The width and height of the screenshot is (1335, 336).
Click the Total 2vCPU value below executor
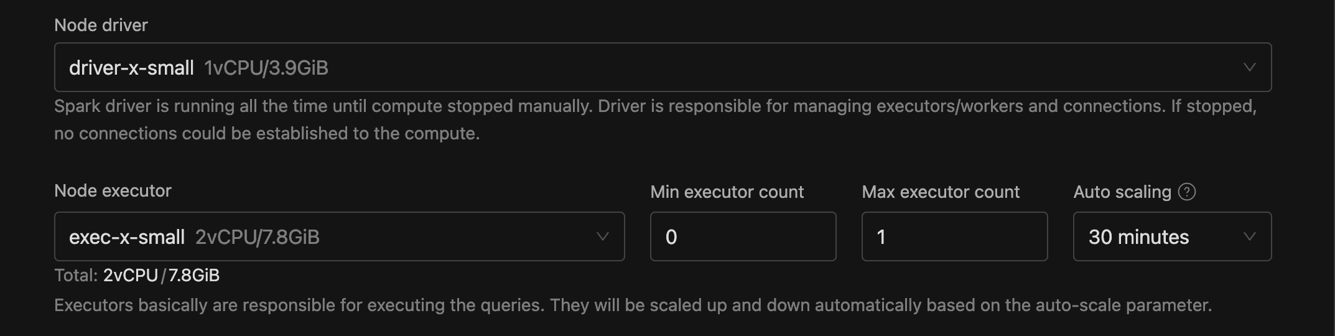point(131,275)
